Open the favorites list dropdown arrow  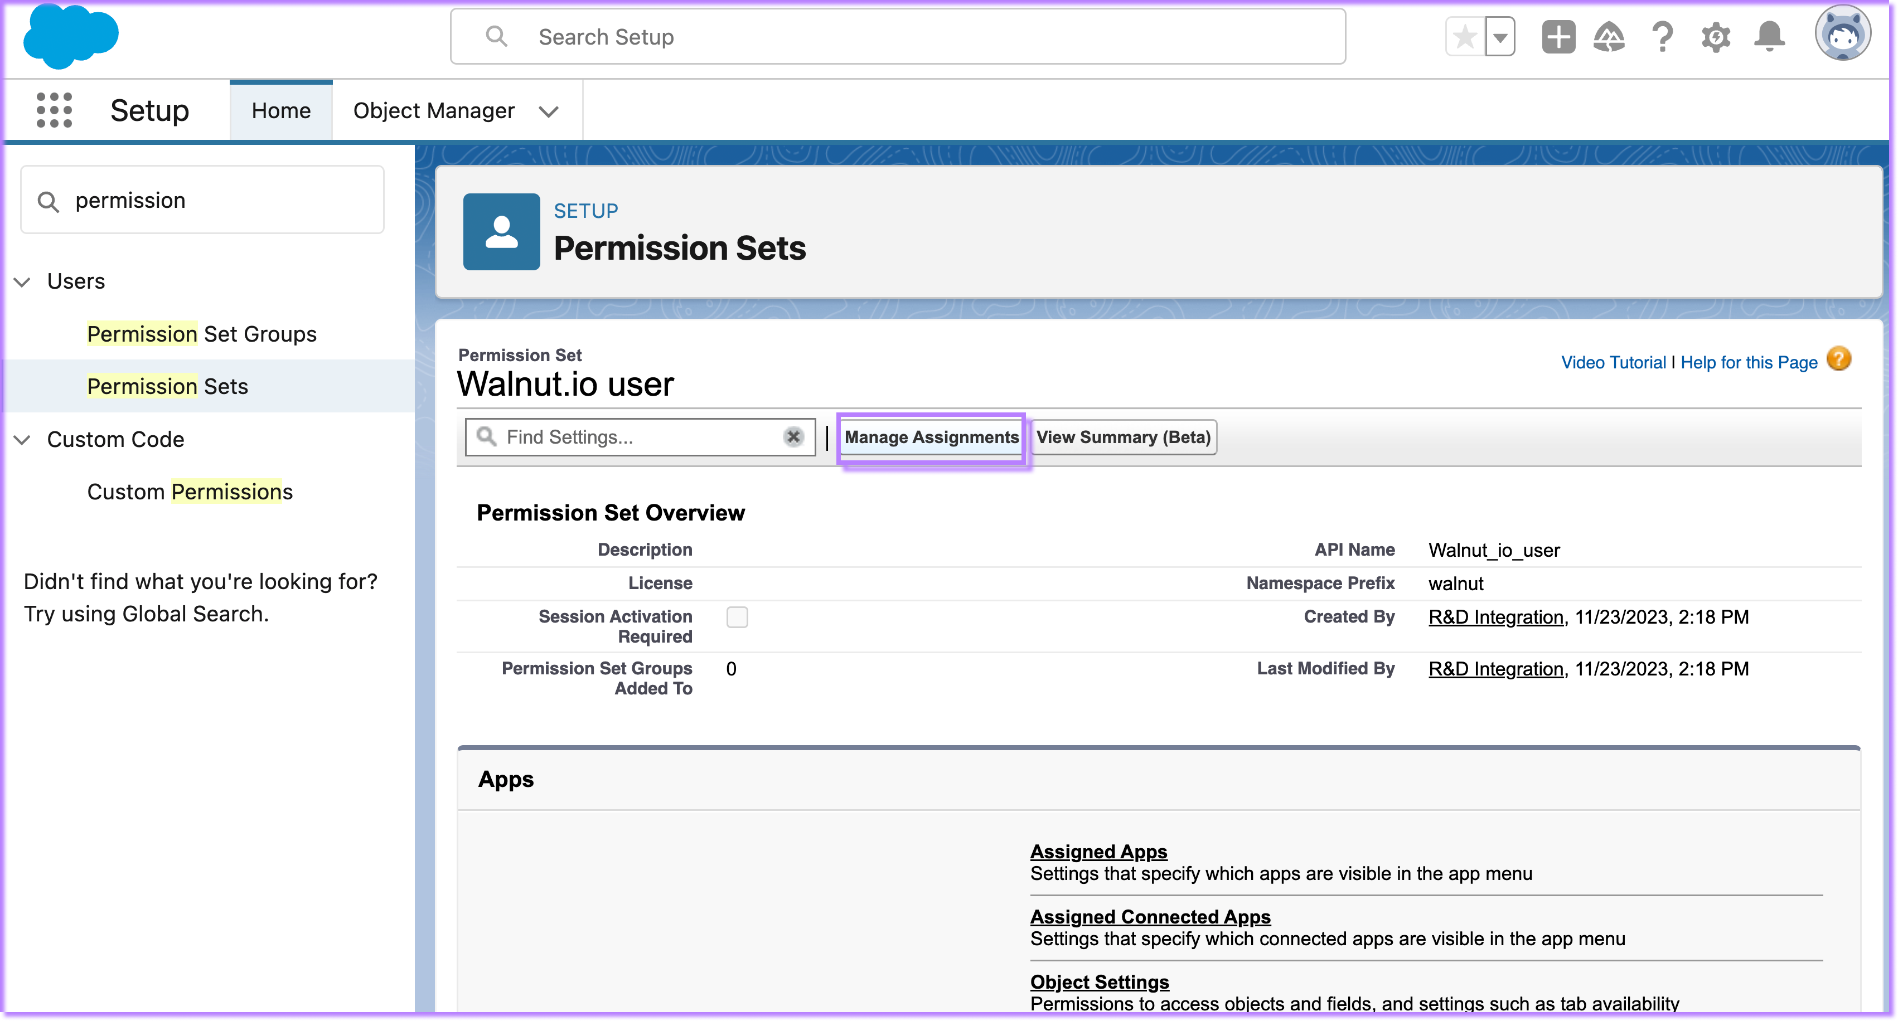pyautogui.click(x=1500, y=37)
